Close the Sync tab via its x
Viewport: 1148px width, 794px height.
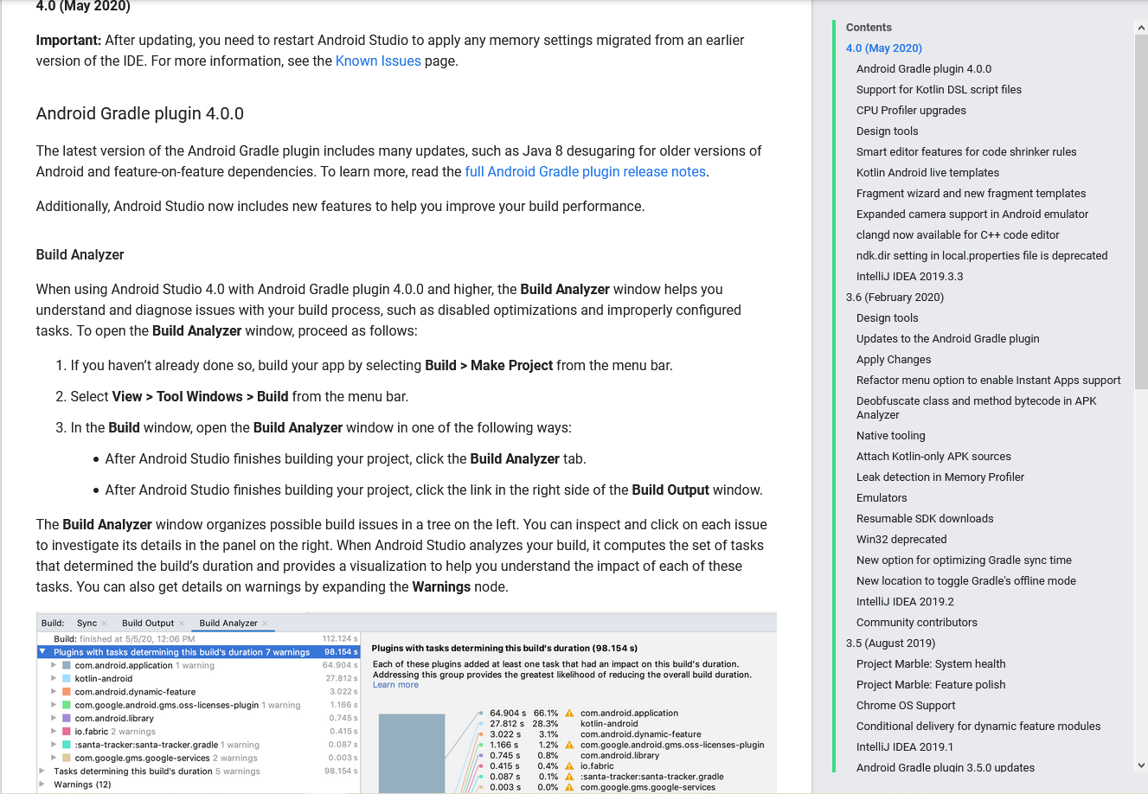(x=105, y=624)
